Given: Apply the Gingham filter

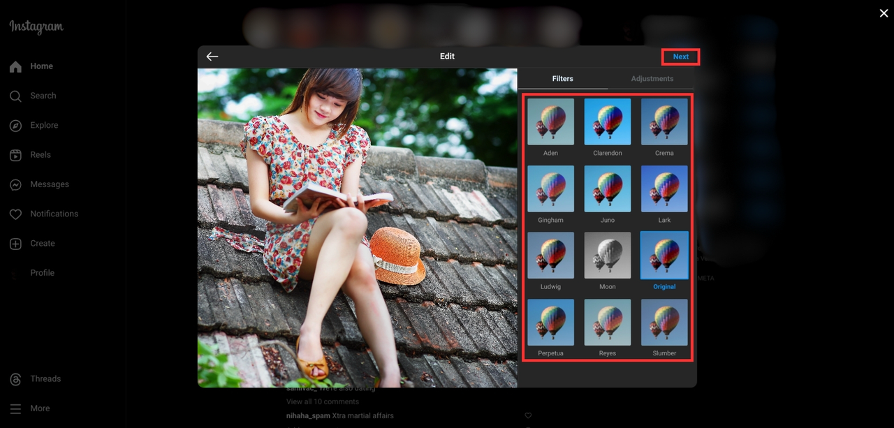Looking at the screenshot, I should tap(550, 189).
